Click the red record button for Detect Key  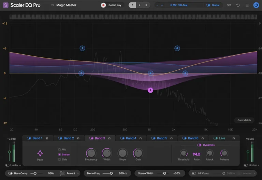[103, 5]
